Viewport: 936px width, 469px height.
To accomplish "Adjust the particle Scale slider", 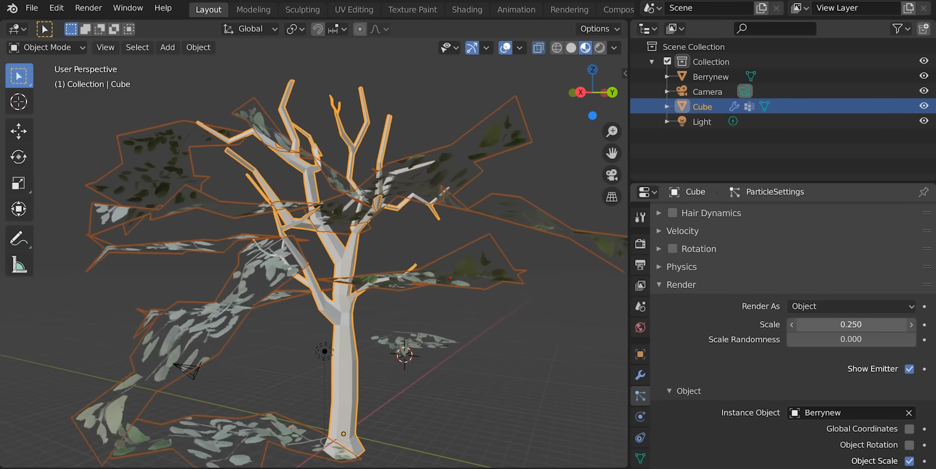I will [851, 324].
